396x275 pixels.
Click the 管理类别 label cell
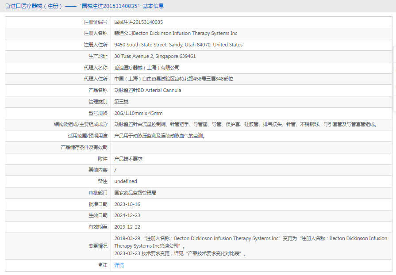(58, 102)
